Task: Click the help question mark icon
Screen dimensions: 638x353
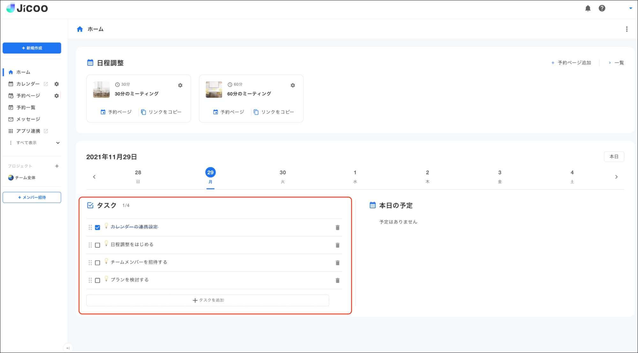Action: (602, 8)
